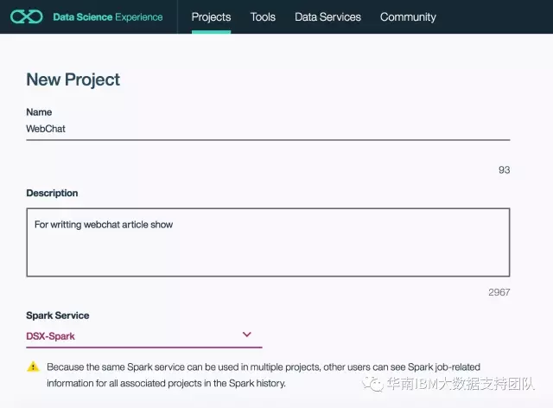
Task: Expand the Spark Service dropdown chevron
Action: coord(247,335)
